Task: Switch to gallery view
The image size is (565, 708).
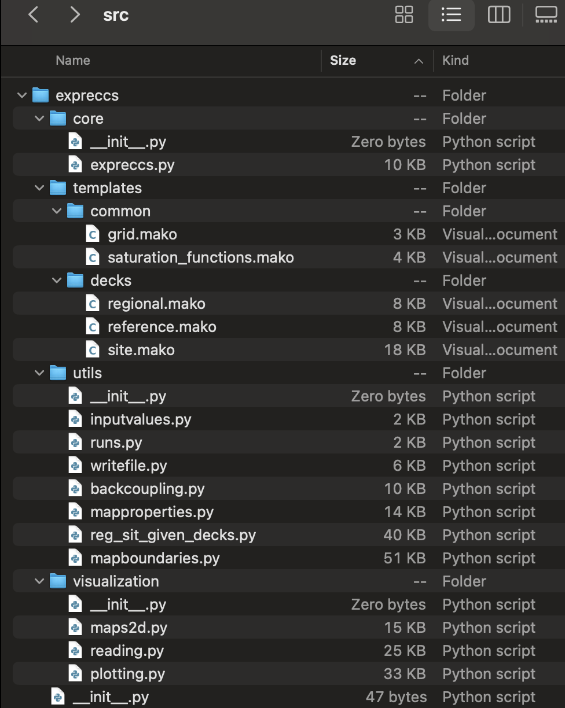Action: [546, 14]
